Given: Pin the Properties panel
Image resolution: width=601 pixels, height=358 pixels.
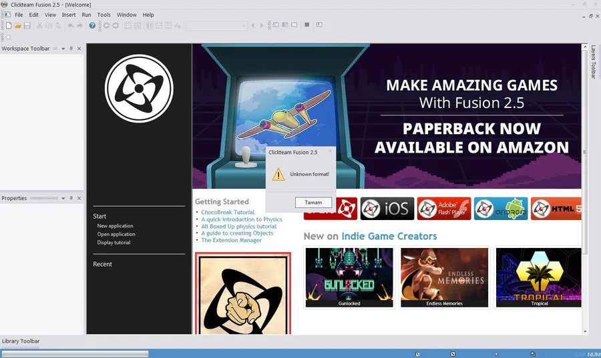Looking at the screenshot, I should (71, 198).
